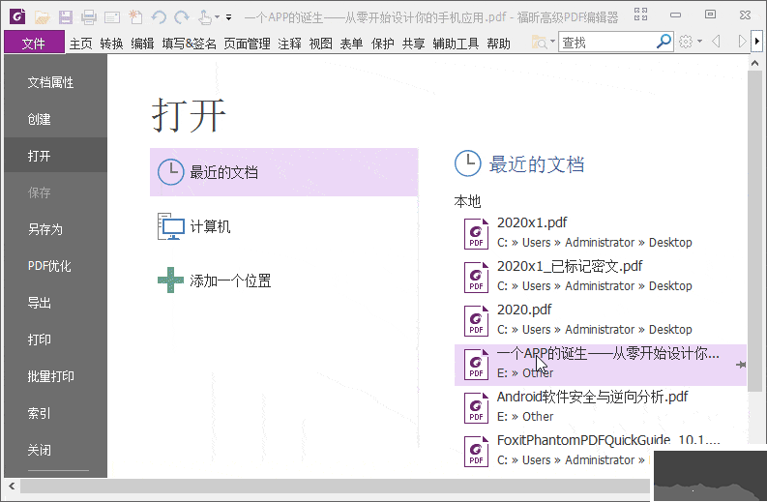767x502 pixels.
Task: Click the printer icon in quick toolbar
Action: (x=89, y=17)
